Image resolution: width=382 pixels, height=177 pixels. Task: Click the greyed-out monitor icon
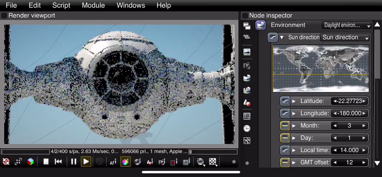click(99, 162)
